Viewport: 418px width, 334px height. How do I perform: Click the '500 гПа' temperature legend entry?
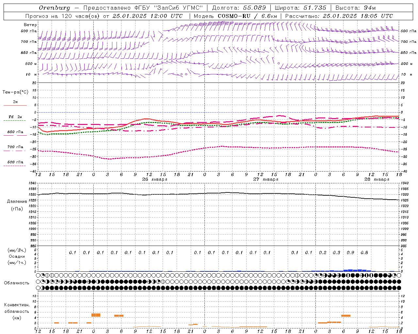15,162
